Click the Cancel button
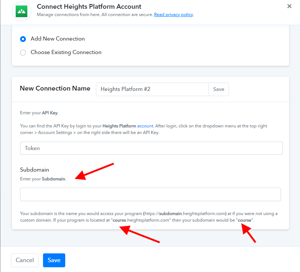 tap(25, 260)
